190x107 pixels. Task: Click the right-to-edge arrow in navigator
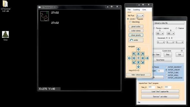142,58
